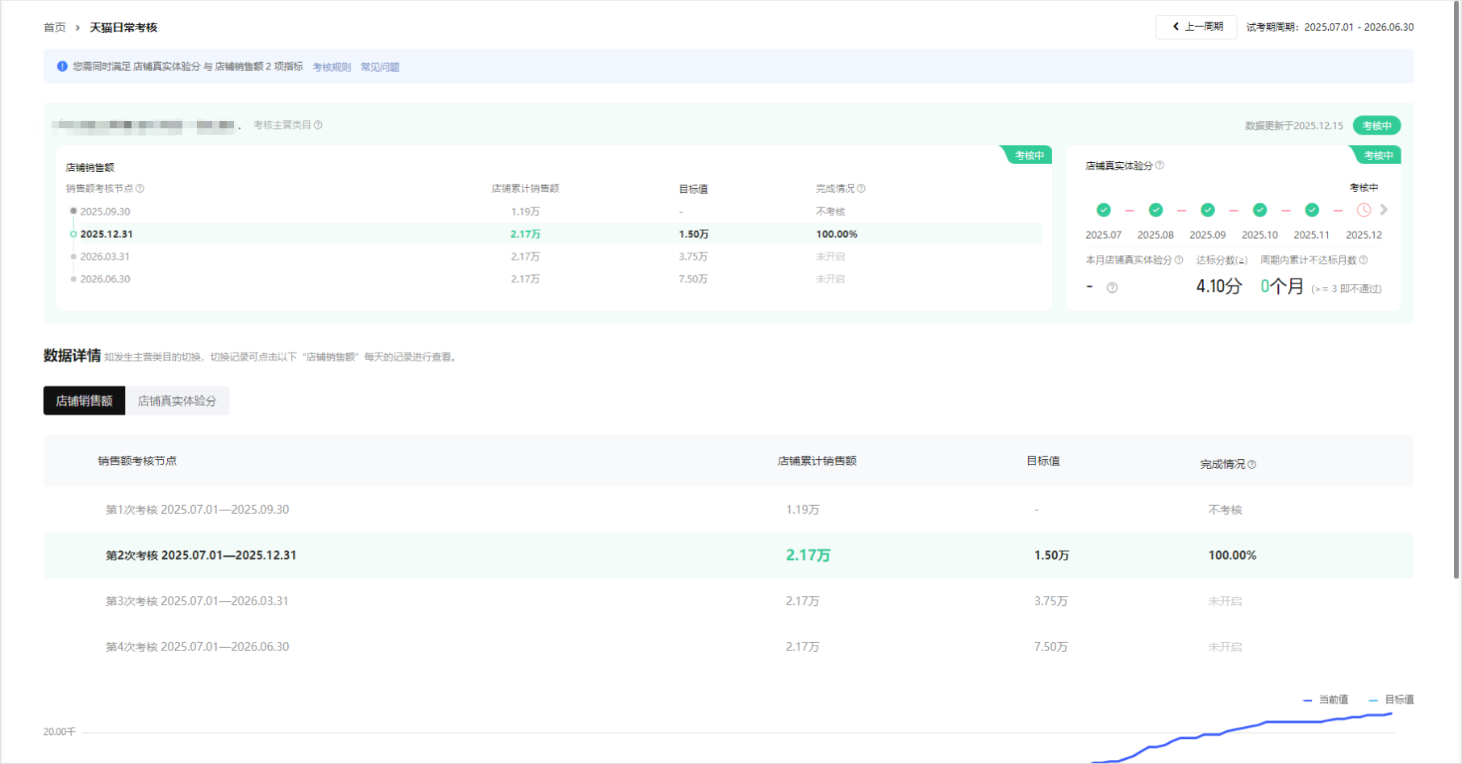Switch to the 店铺真实体验分 tab
Viewport: 1462px width, 764px height.
tap(177, 401)
